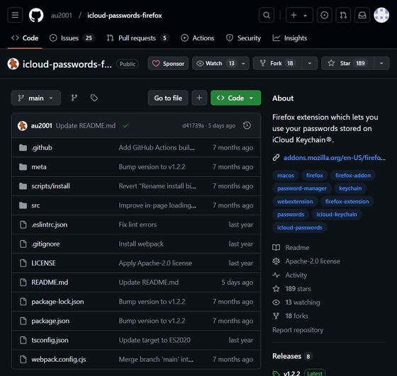Go to GitHub home via Octocat logo
This screenshot has height=376, width=397.
[36, 15]
